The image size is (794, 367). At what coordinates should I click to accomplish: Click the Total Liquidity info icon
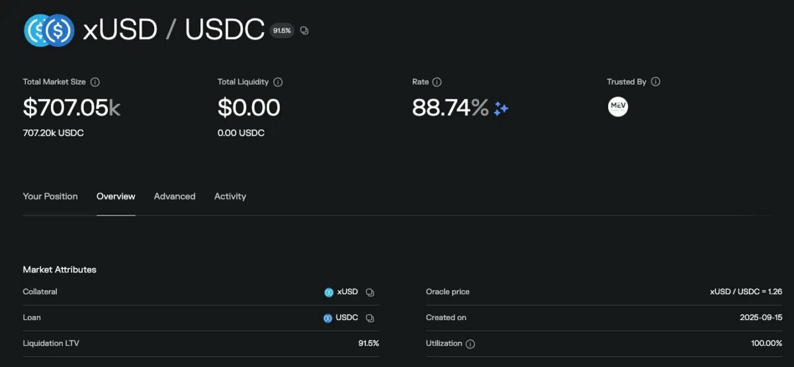pyautogui.click(x=278, y=82)
